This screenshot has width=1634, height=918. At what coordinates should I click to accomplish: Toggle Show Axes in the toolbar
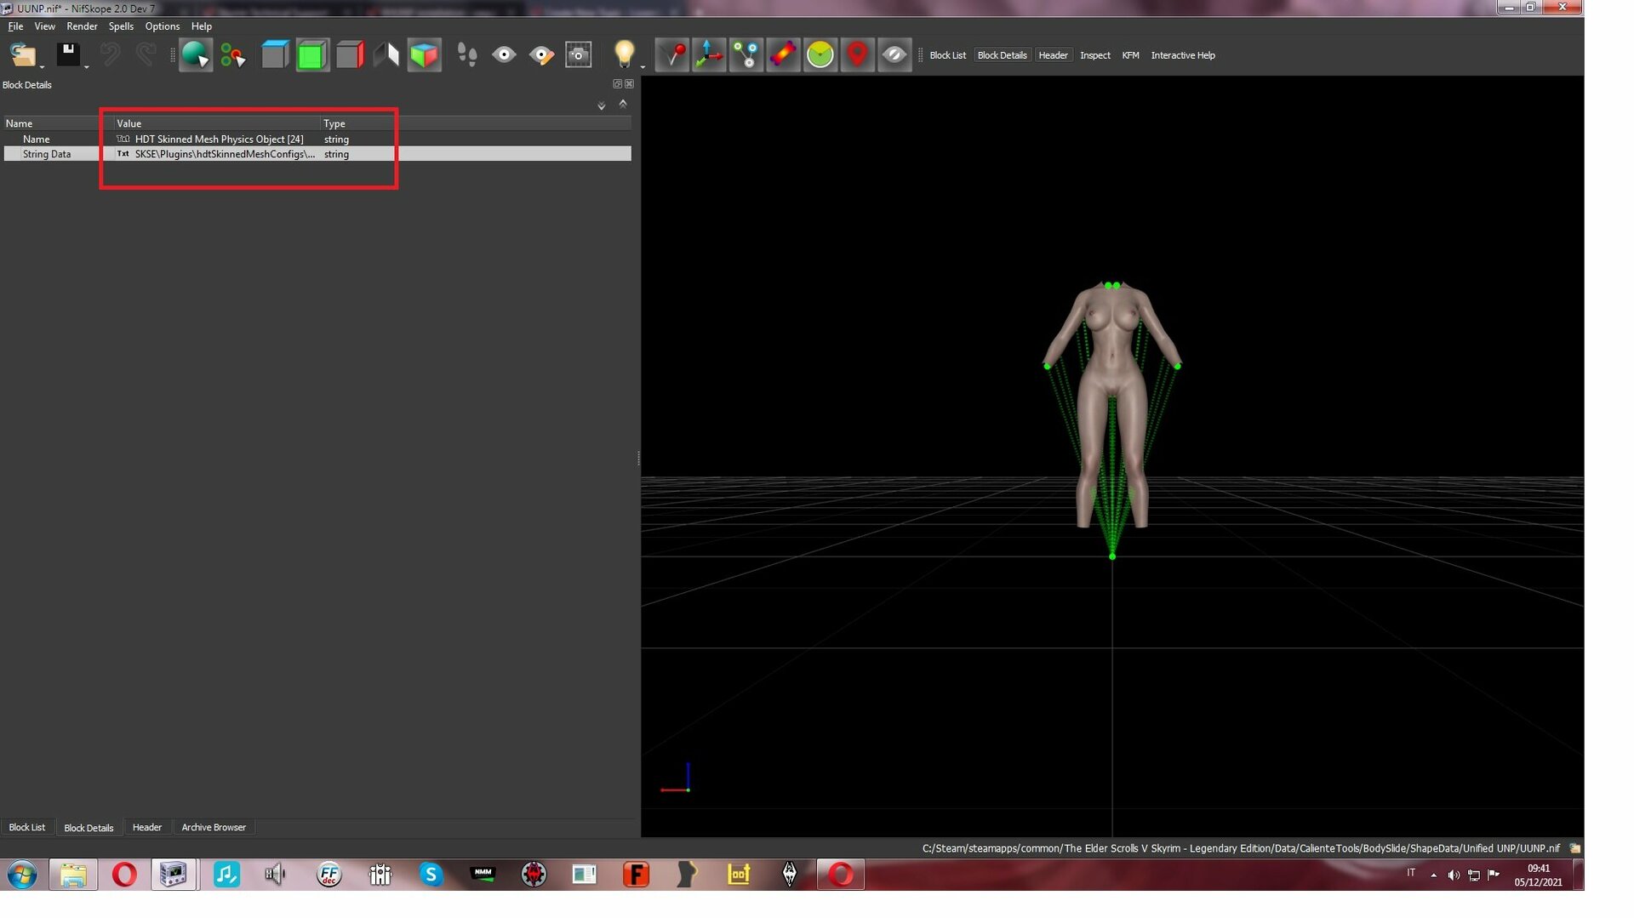click(709, 55)
